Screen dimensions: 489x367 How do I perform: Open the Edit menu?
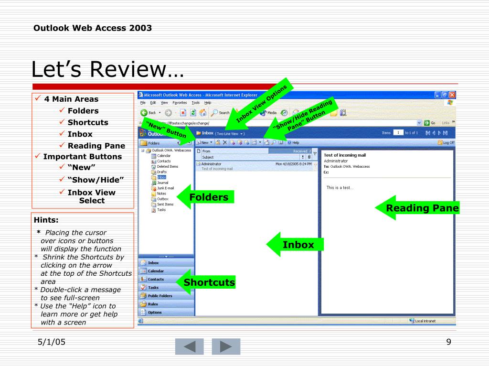(153, 103)
